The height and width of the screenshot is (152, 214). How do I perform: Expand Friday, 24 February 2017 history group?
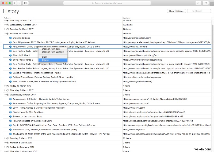[x=5, y=147]
